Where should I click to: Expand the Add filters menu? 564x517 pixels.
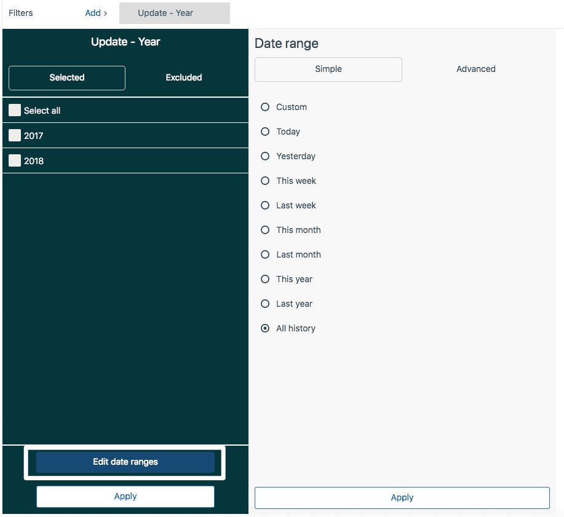[x=95, y=12]
